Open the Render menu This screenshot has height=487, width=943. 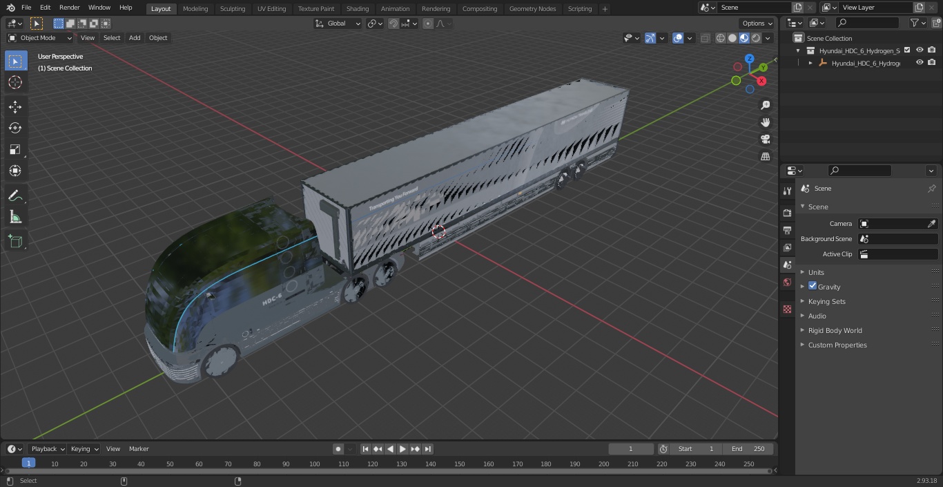pyautogui.click(x=69, y=8)
